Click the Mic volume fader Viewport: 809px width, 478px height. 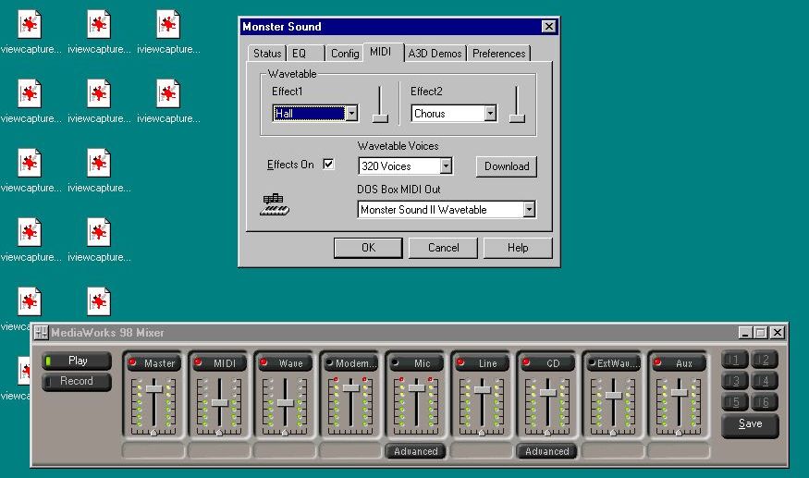click(x=416, y=387)
